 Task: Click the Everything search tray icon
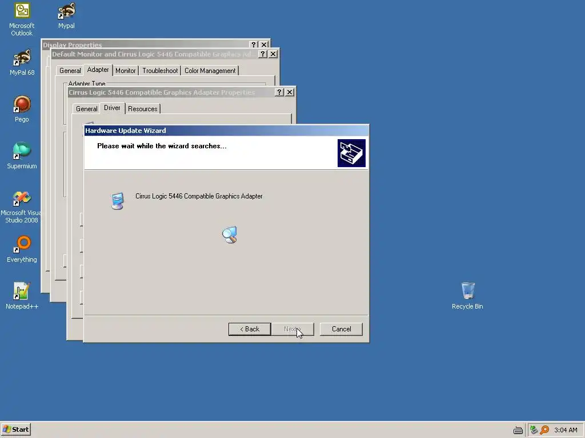(x=544, y=430)
